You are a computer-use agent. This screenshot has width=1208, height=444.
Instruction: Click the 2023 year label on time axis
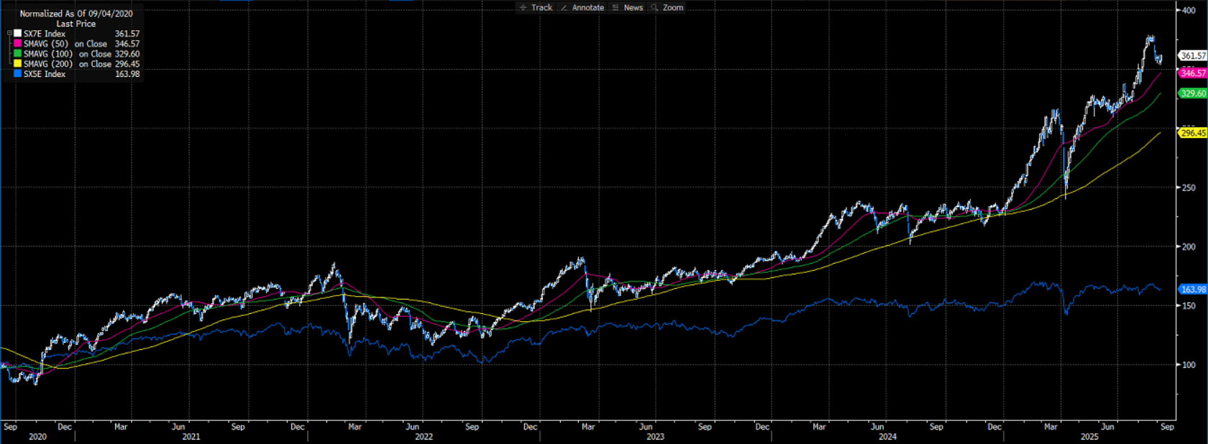(x=655, y=437)
